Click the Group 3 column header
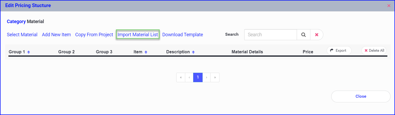Viewport: 395px width, 115px height. (104, 52)
